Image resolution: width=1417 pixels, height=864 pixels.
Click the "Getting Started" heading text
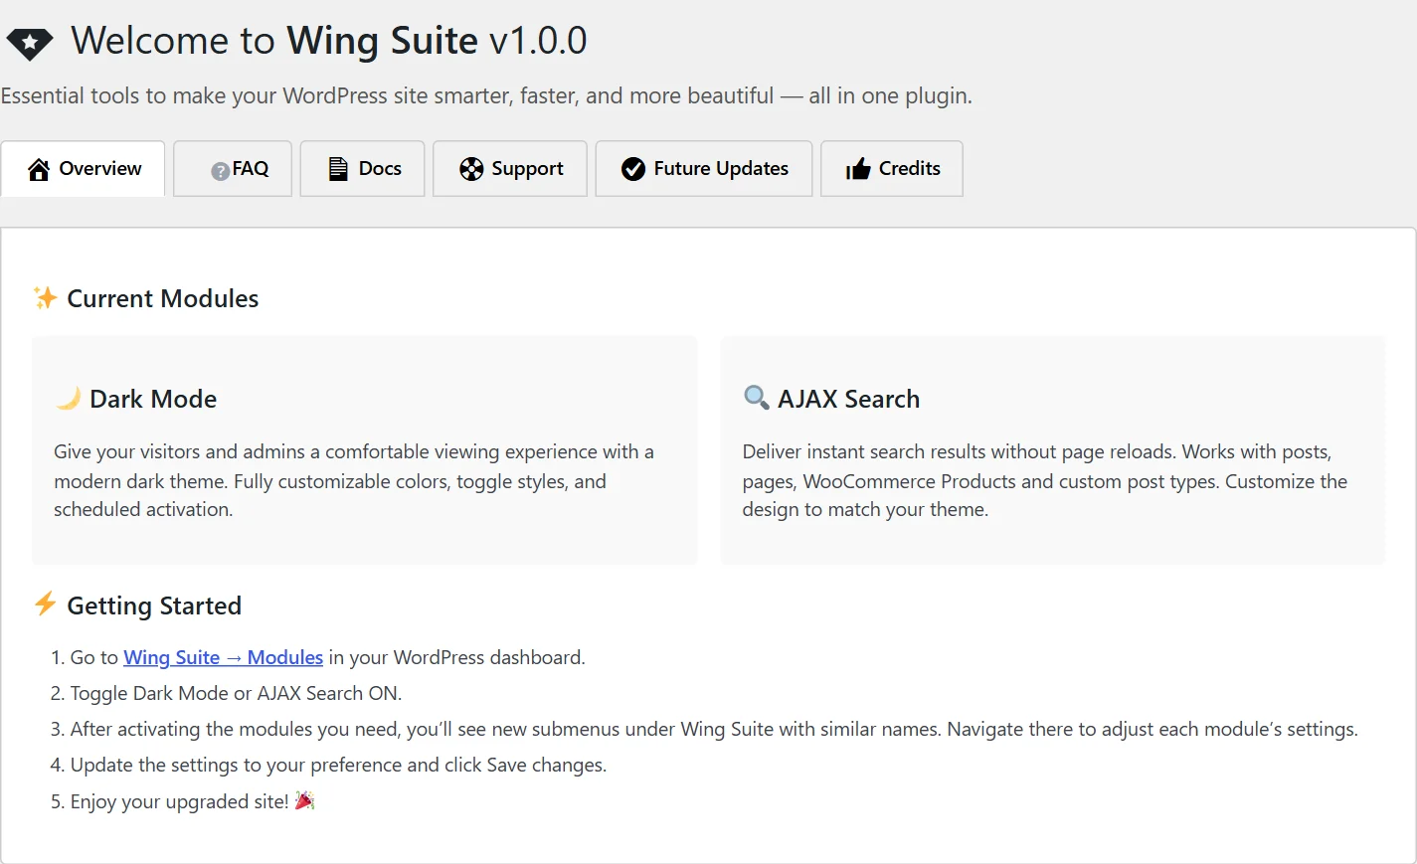click(154, 605)
